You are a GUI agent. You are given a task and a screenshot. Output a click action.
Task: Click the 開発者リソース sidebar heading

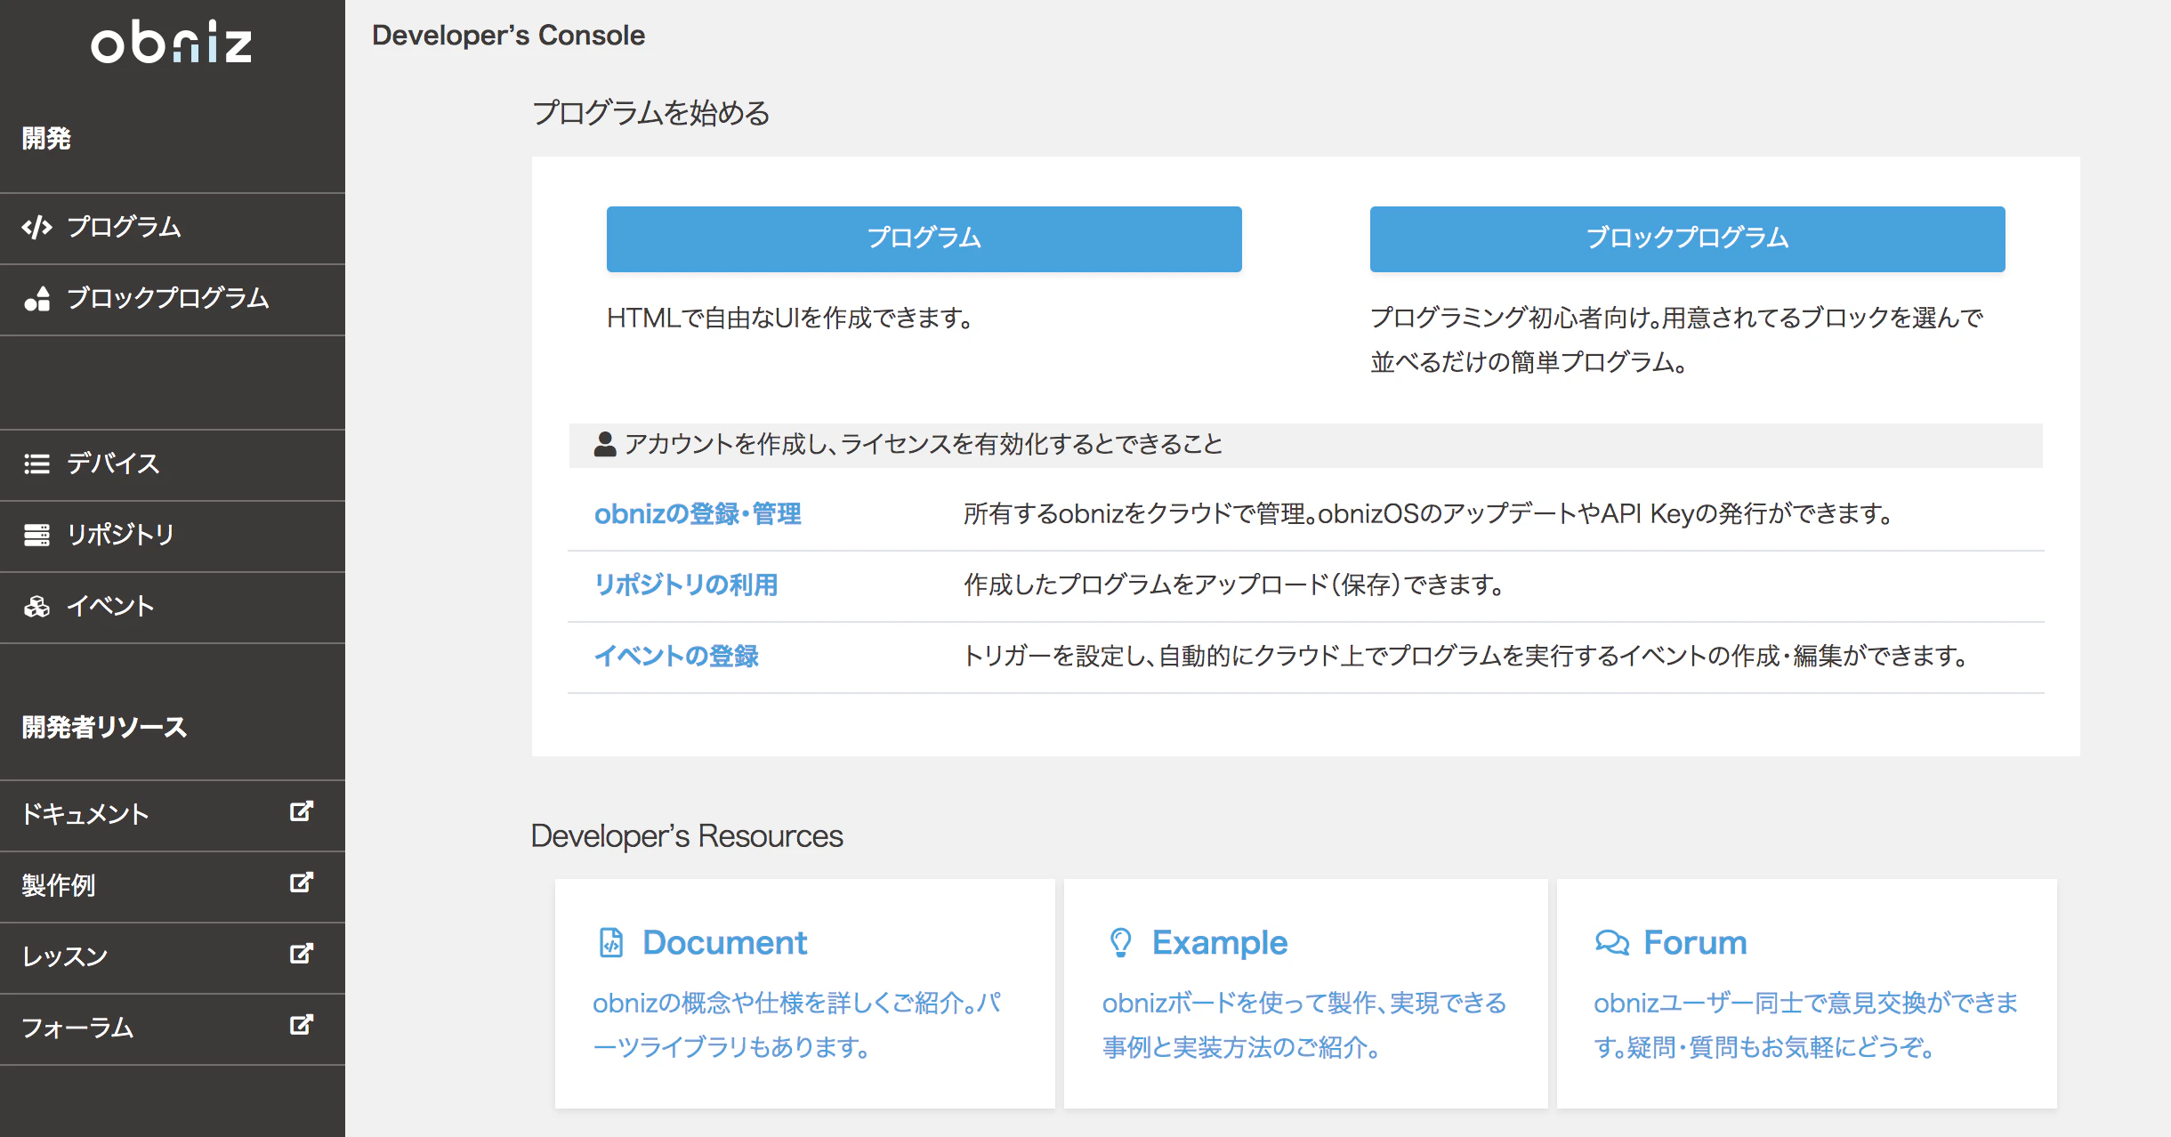[104, 727]
